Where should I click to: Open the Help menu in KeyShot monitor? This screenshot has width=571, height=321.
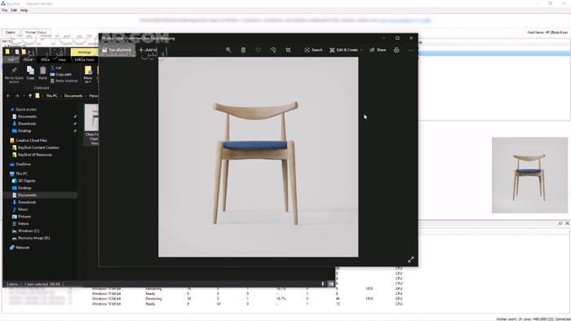[24, 10]
